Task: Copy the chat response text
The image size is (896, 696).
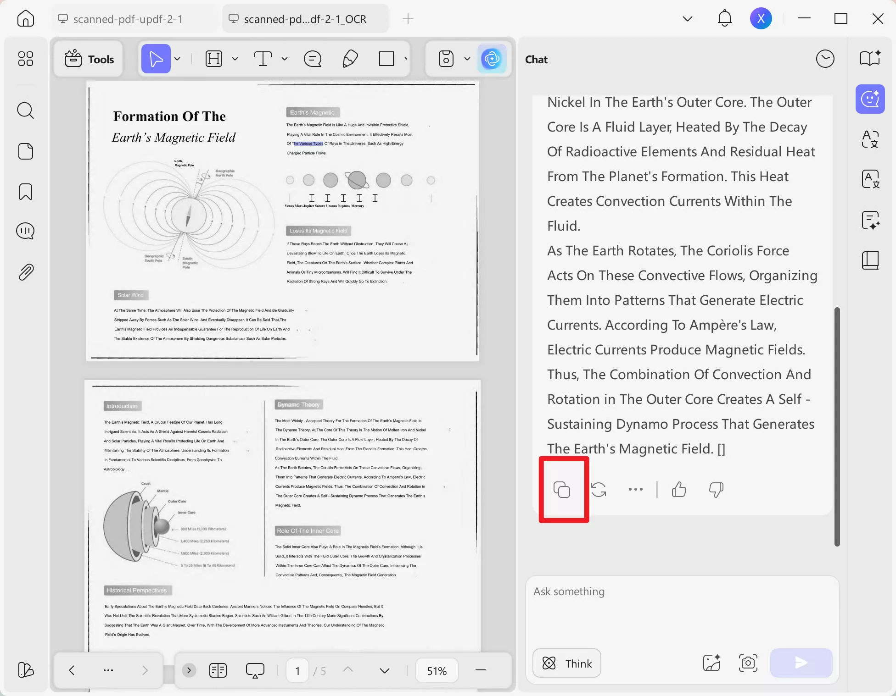Action: point(562,490)
